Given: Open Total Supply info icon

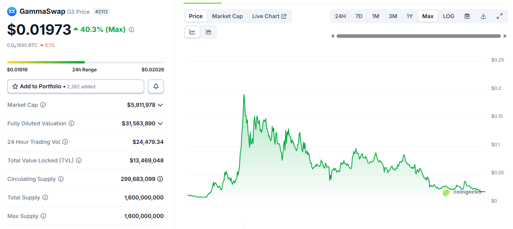Looking at the screenshot, I should 45,197.
